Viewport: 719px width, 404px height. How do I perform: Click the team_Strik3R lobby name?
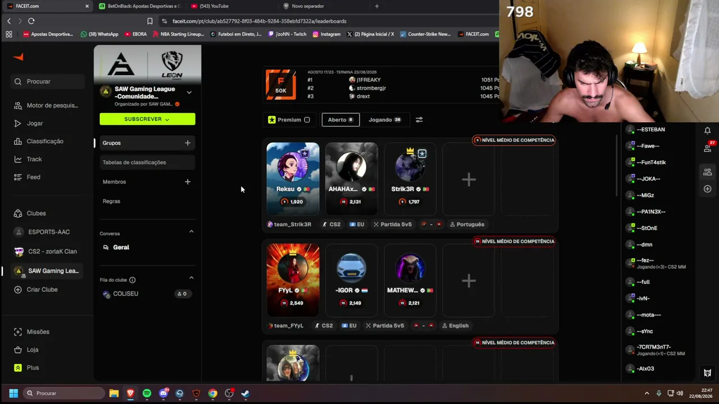point(293,224)
